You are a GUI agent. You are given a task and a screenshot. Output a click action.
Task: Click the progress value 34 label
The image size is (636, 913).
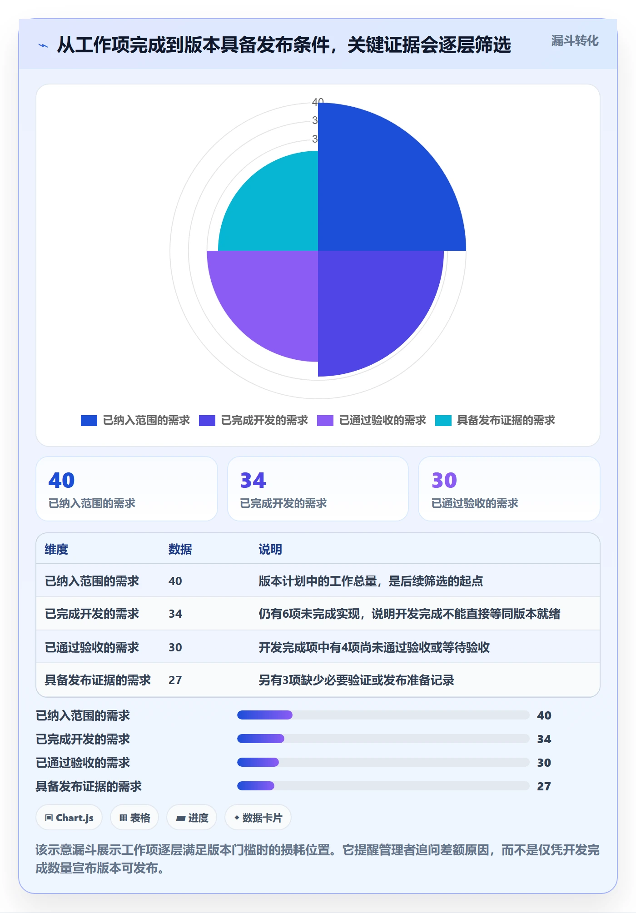[x=544, y=739]
